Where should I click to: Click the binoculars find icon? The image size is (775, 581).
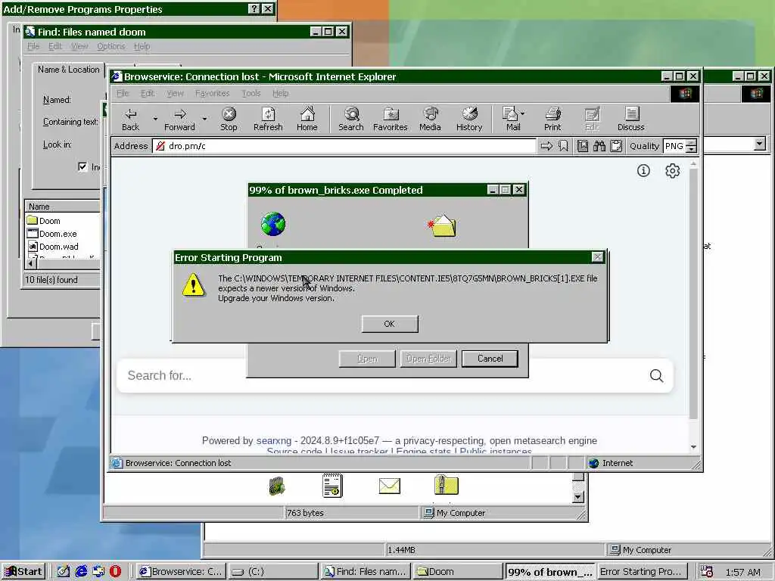(x=599, y=146)
